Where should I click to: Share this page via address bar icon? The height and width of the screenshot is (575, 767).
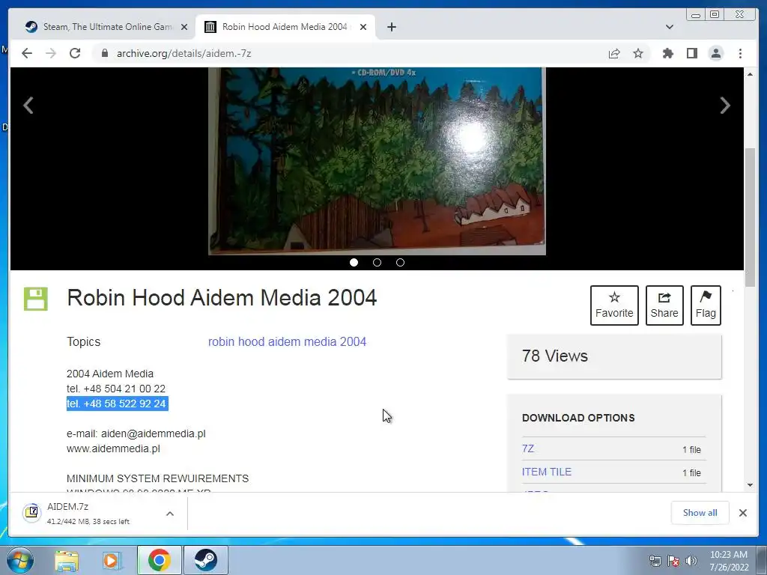(614, 53)
